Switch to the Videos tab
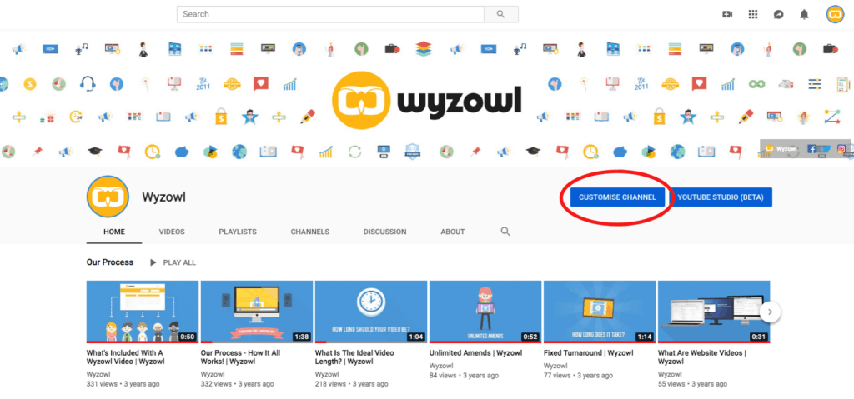 tap(172, 232)
